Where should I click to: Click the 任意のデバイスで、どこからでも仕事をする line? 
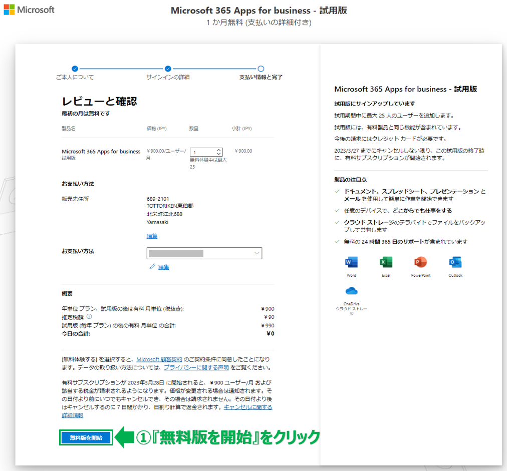[x=398, y=211]
